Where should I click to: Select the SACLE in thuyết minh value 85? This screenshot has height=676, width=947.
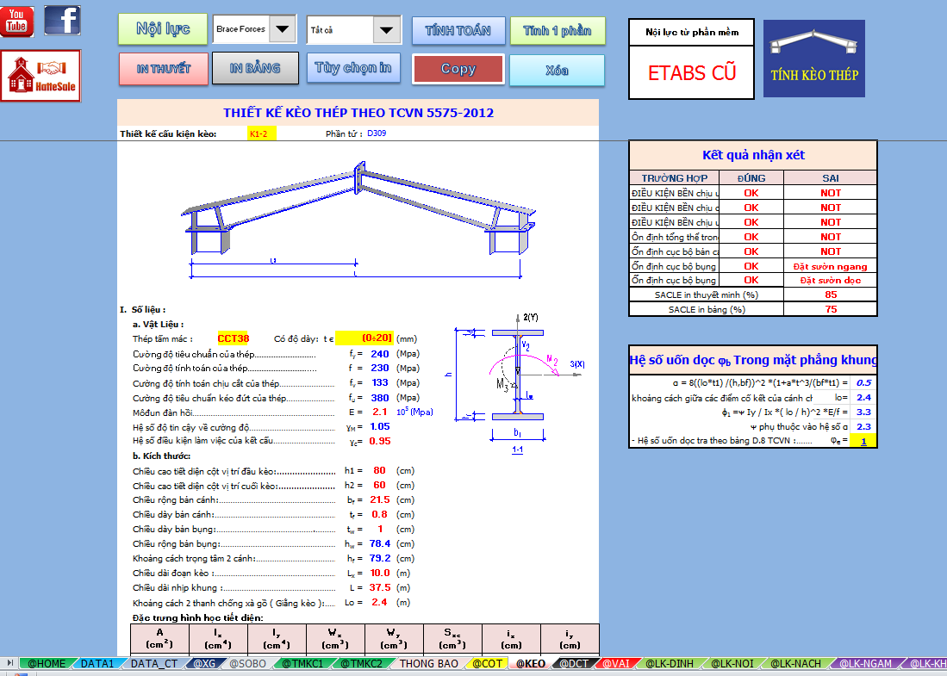(x=831, y=295)
